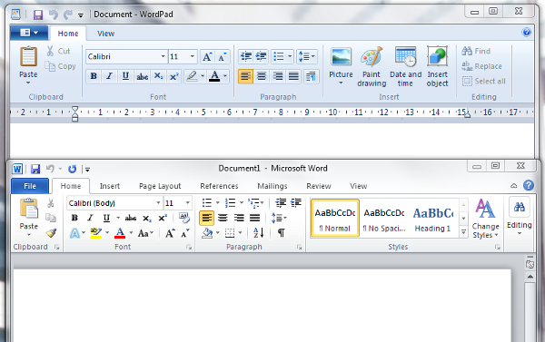Insert a Paint drawing in WordPad
The height and width of the screenshot is (342, 545).
point(372,66)
